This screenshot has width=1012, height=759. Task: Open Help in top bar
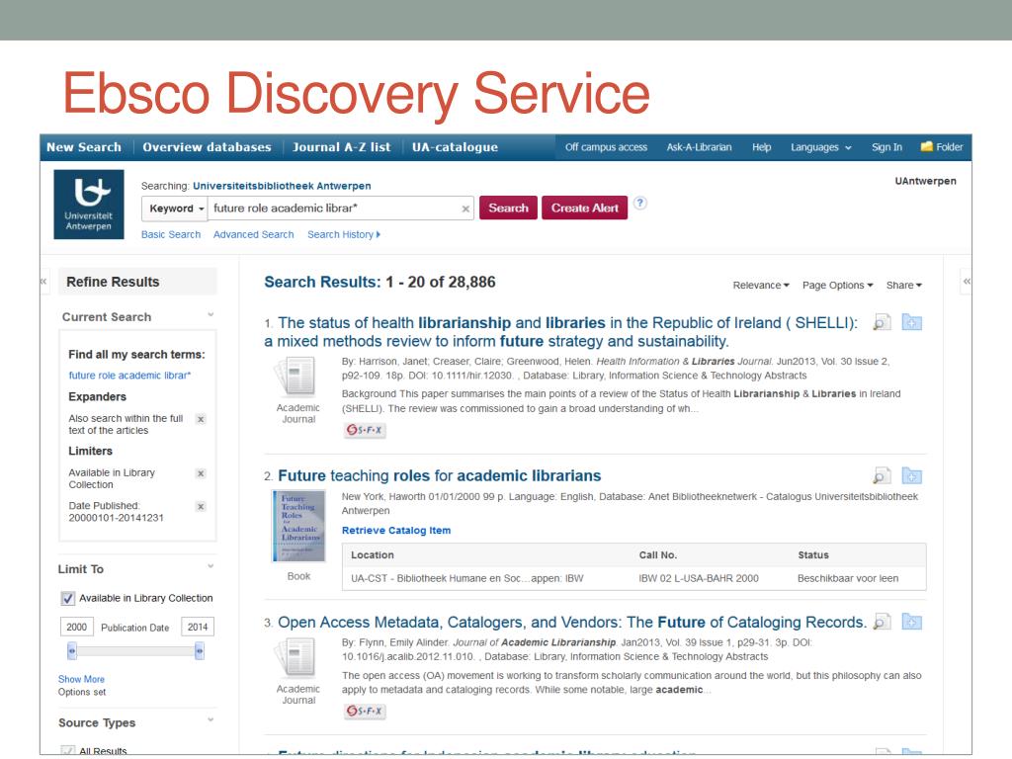(762, 147)
